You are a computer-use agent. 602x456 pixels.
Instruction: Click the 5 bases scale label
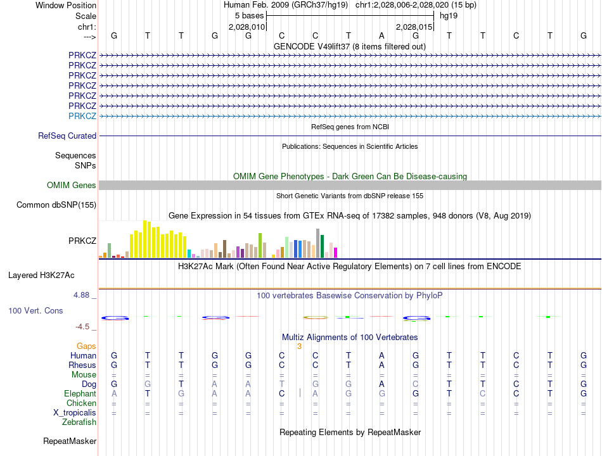pos(249,16)
